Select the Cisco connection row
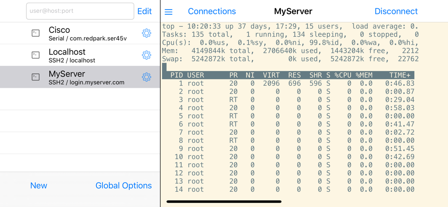 click(80, 33)
